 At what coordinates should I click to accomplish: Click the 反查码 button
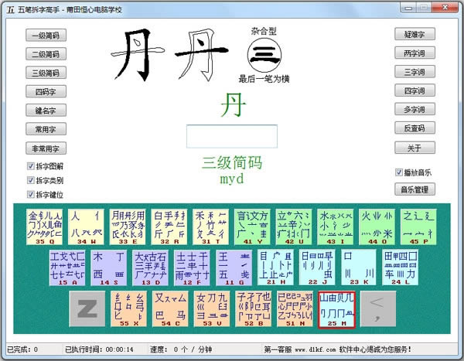[x=415, y=128]
